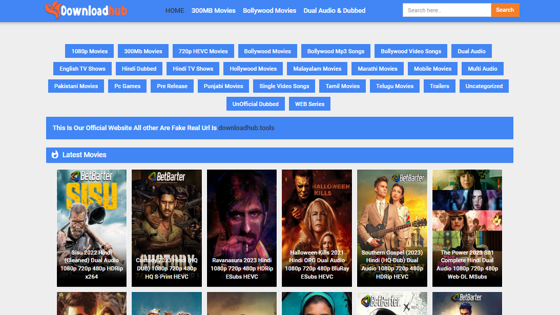
Task: Select the Pre Release category
Action: click(x=172, y=86)
